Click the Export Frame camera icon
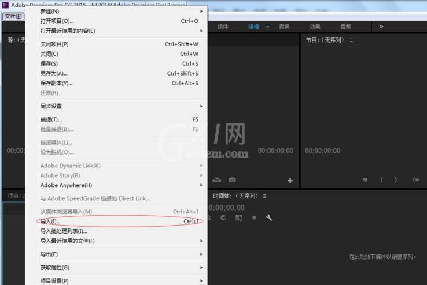 click(x=232, y=179)
